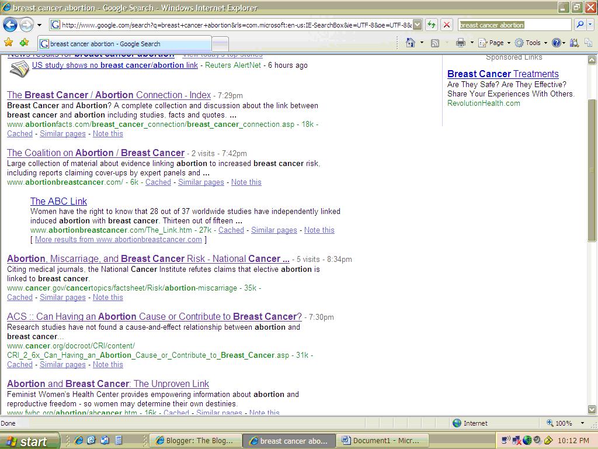
Task: Click the tray network computers icon
Action: 506,441
